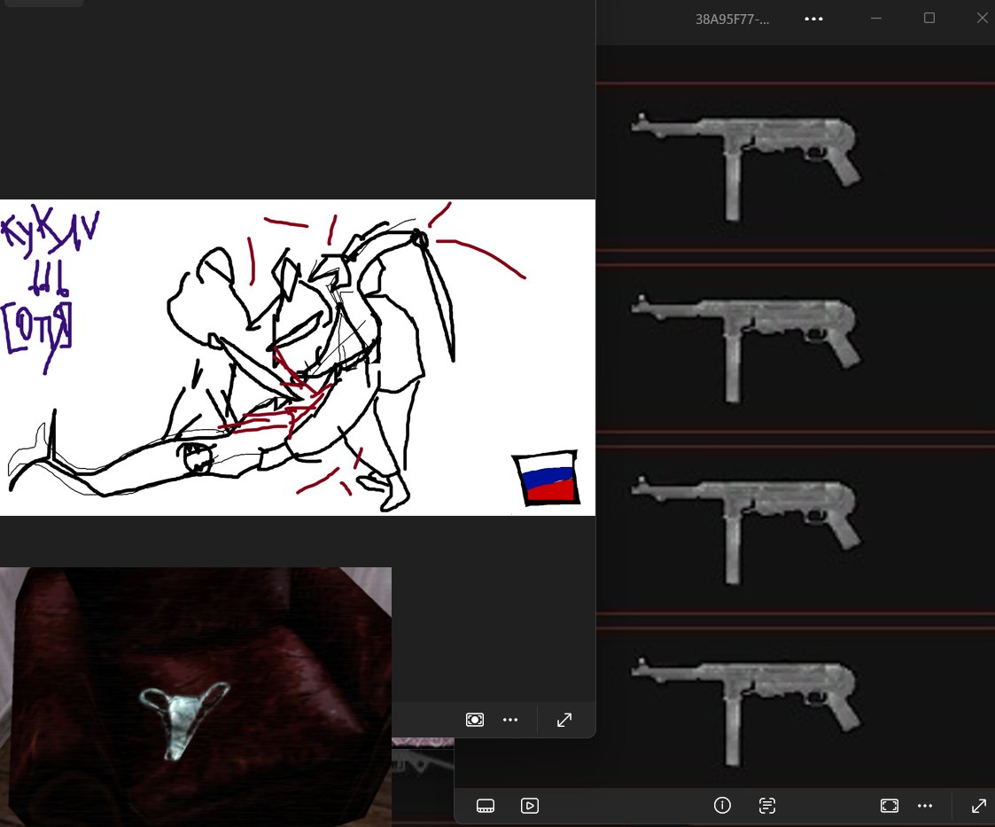Open file info panel in the right Photos window
The width and height of the screenshot is (995, 827).
click(722, 806)
